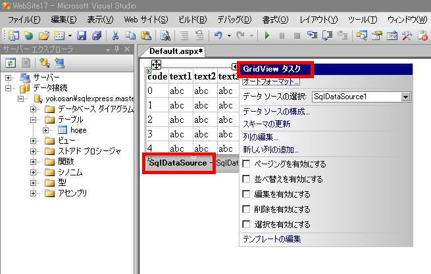
Task: Select the シノニム tree item
Action: pos(70,172)
